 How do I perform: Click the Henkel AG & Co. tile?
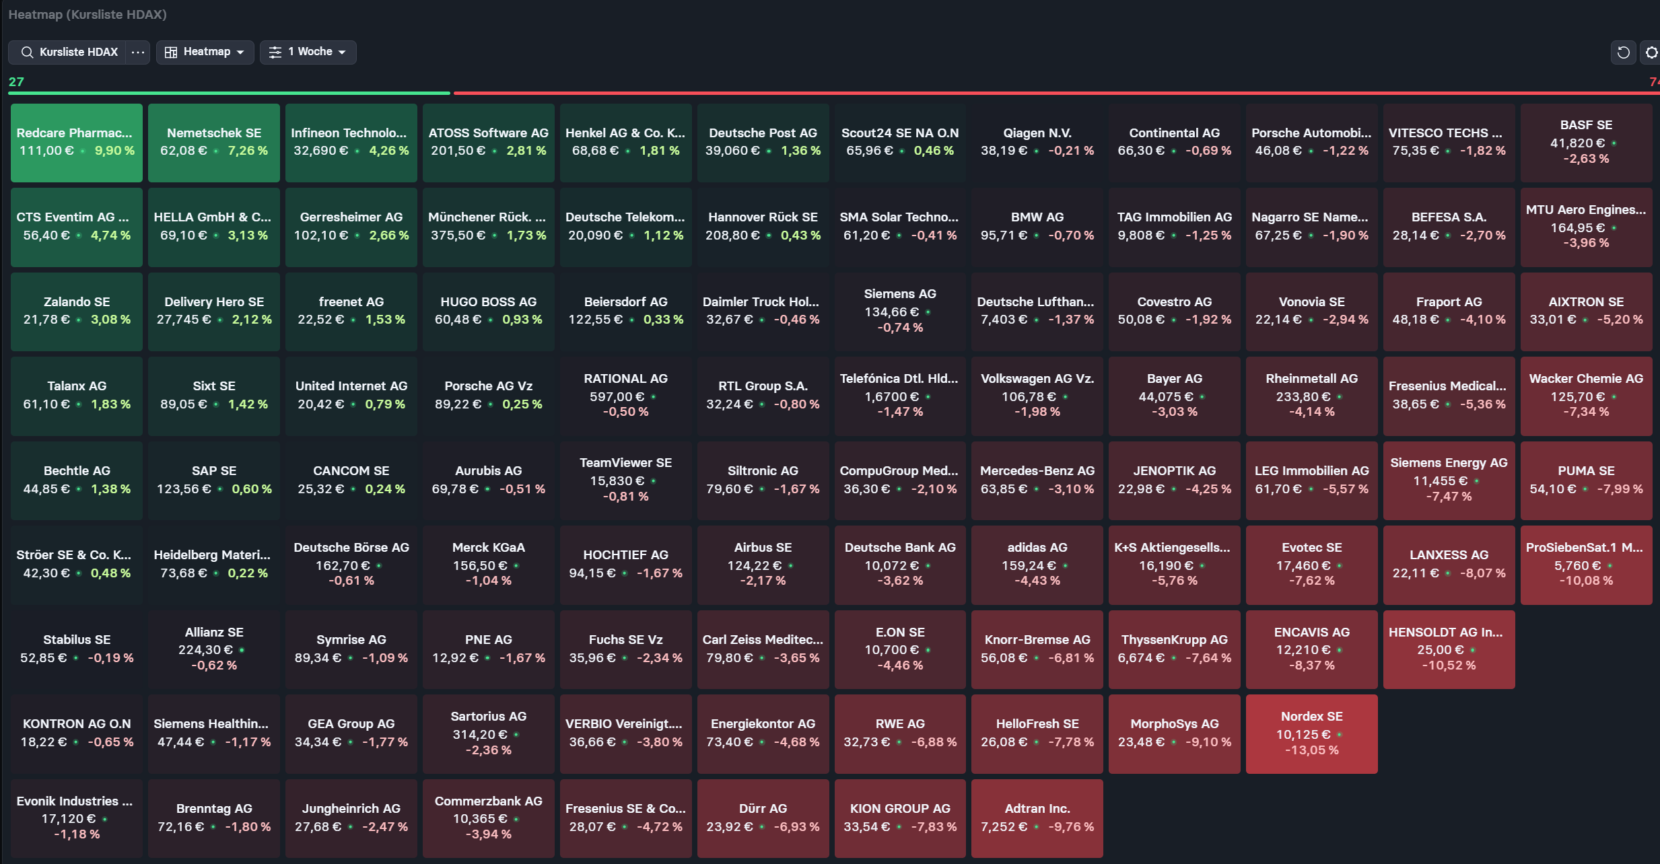coord(625,143)
